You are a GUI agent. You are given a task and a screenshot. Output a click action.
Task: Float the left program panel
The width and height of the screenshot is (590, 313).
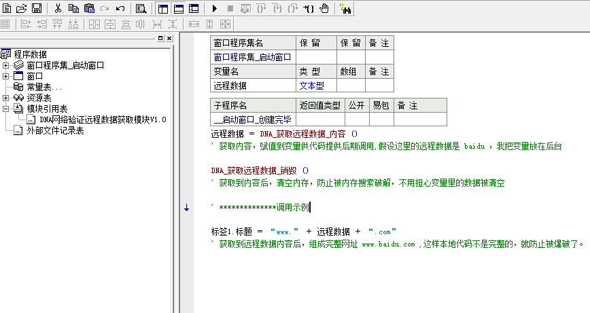[160, 38]
